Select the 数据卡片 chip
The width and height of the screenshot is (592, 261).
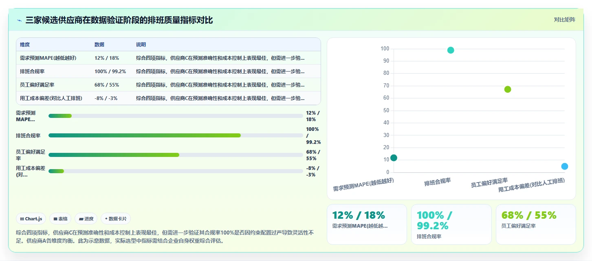(116, 219)
